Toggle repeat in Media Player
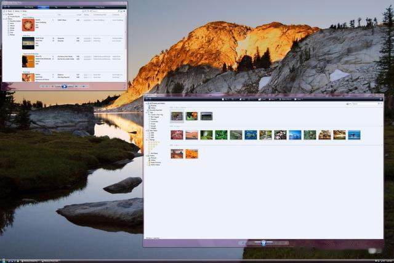Image resolution: width=394 pixels, height=263 pixels. click(x=47, y=86)
